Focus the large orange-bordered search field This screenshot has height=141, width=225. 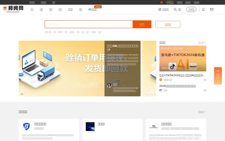pos(89,24)
